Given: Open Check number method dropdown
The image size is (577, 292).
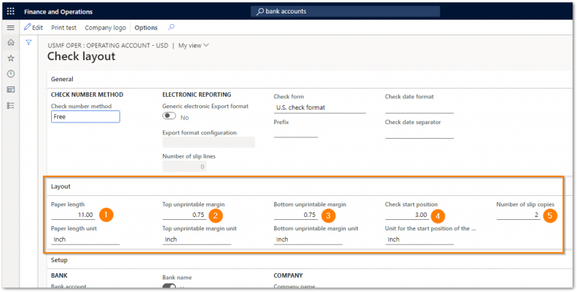Looking at the screenshot, I should (86, 117).
